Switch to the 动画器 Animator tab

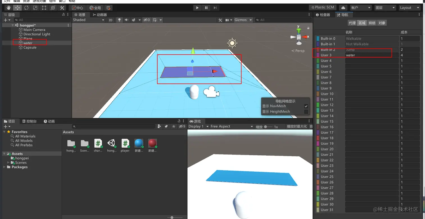coord(100,15)
